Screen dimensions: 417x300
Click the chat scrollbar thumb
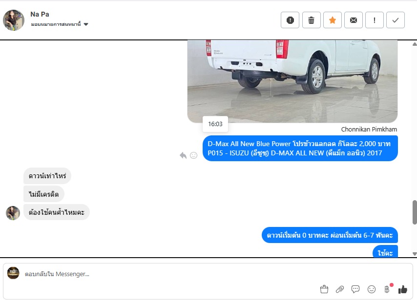tap(415, 212)
